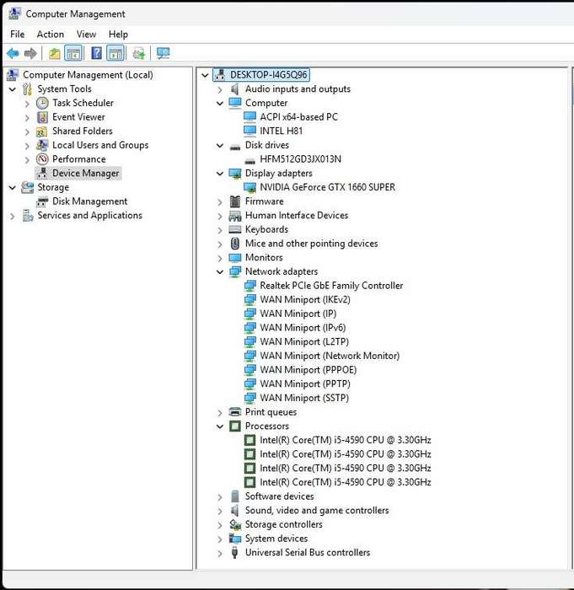The image size is (574, 590).
Task: Click the Local Users and Groups icon
Action: 42,145
